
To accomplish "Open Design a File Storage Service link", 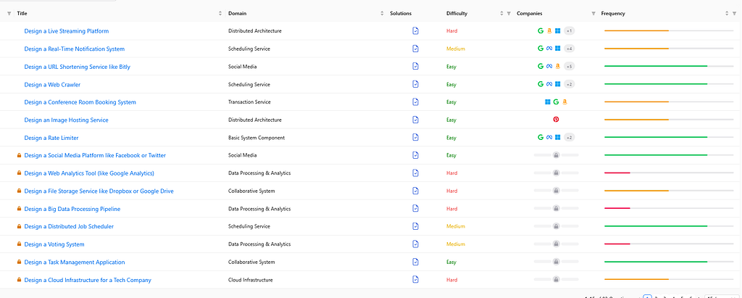I will (99, 191).
